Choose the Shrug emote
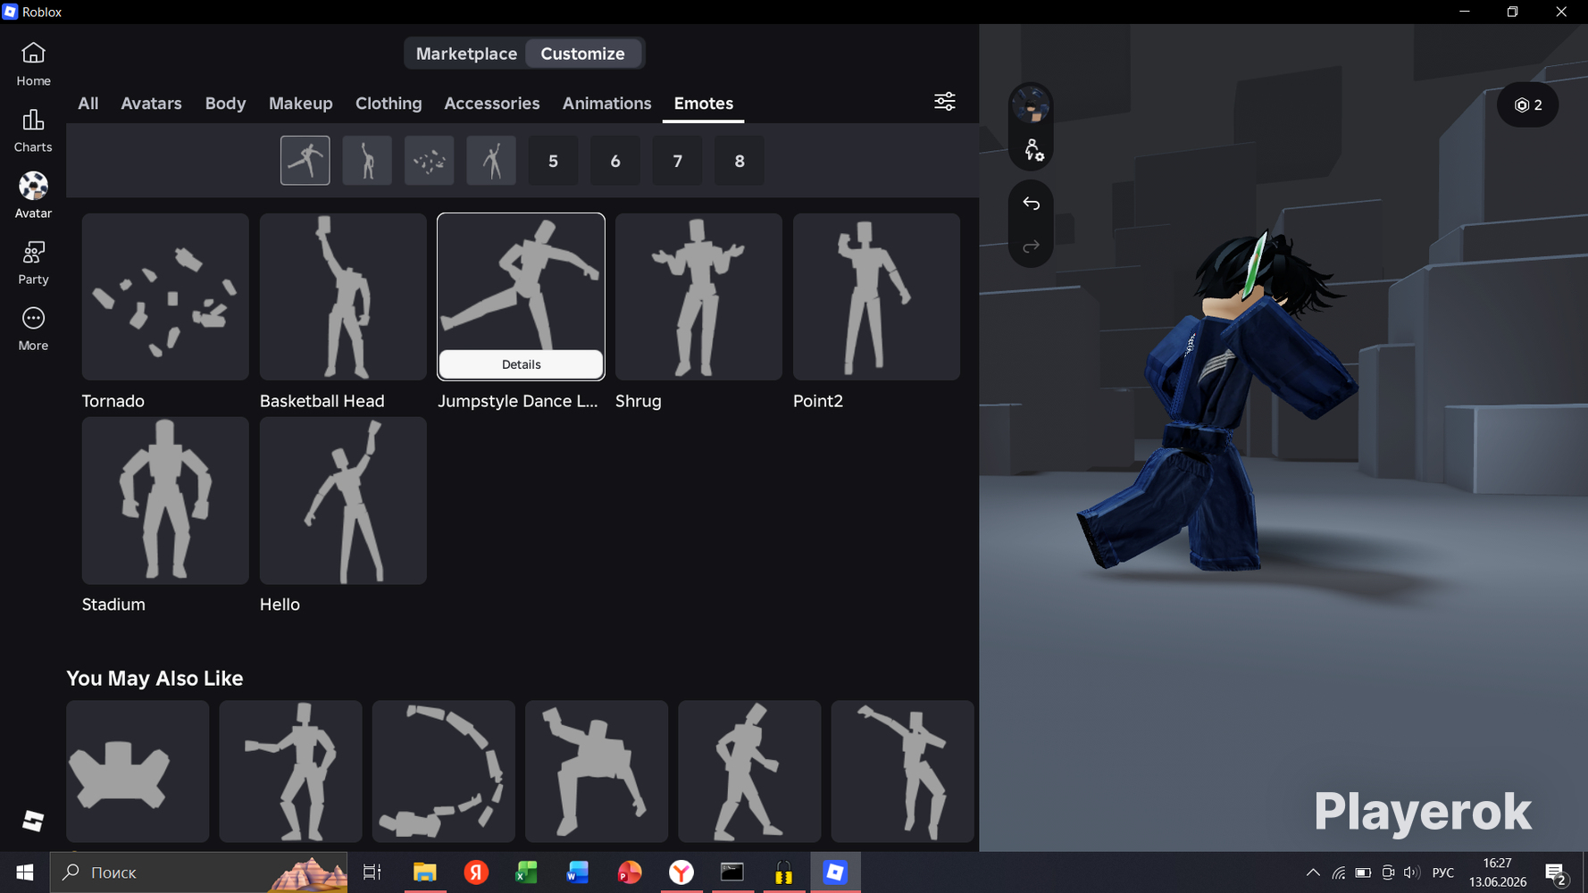Viewport: 1588px width, 893px height. click(x=698, y=296)
